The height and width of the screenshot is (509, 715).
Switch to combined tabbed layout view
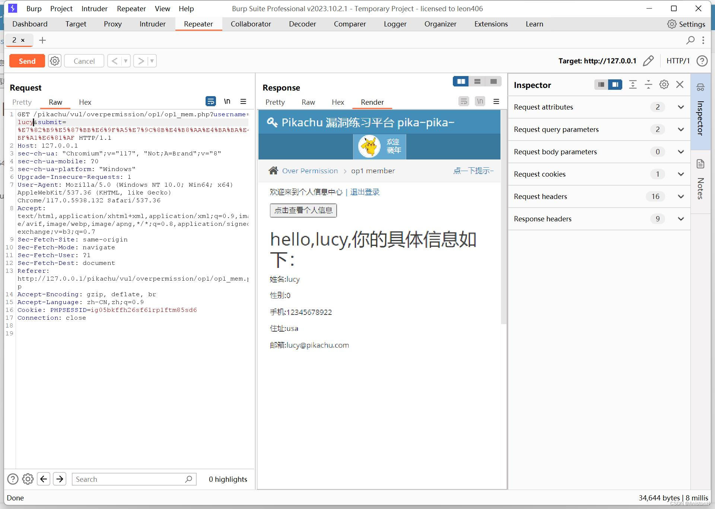[493, 81]
